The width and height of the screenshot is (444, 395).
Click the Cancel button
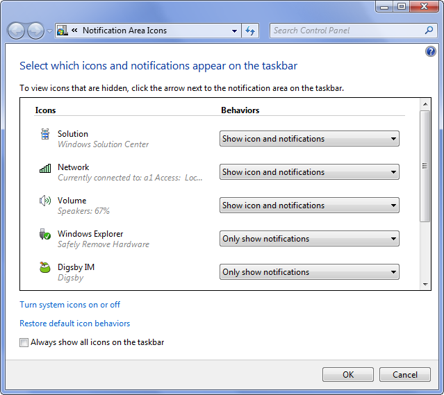tap(405, 375)
